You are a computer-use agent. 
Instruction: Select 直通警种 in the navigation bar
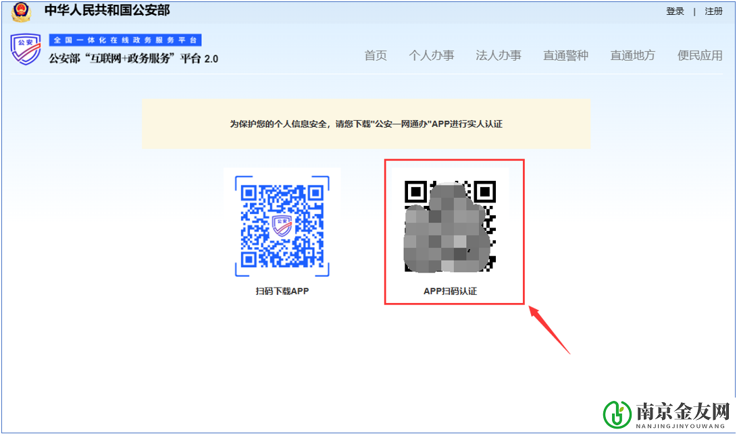(565, 55)
